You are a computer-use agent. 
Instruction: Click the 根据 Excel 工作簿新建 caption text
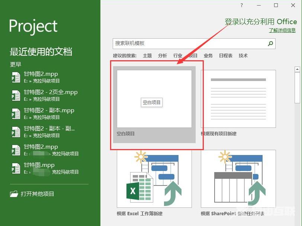(139, 213)
